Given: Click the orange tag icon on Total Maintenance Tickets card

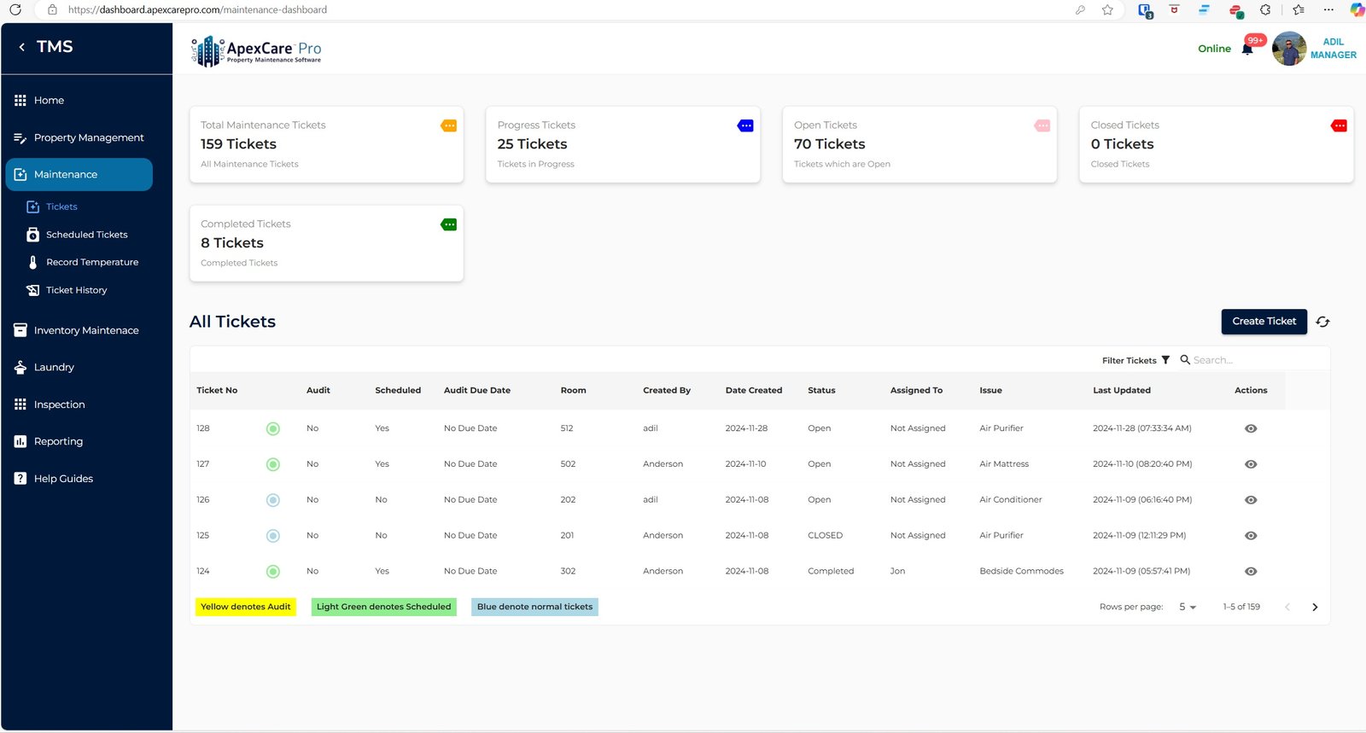Looking at the screenshot, I should pos(448,125).
